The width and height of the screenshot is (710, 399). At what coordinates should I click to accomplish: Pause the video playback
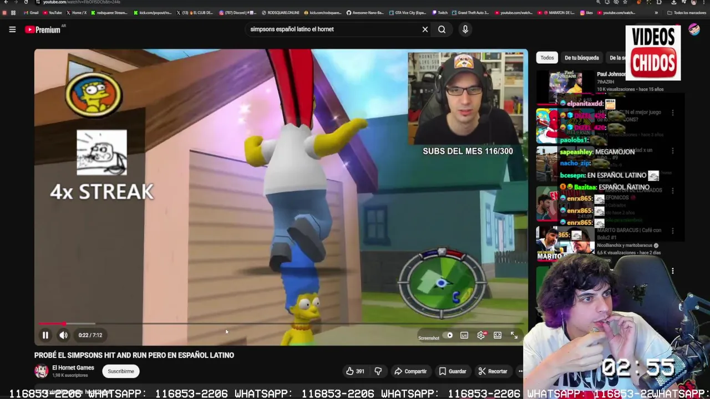[45, 335]
